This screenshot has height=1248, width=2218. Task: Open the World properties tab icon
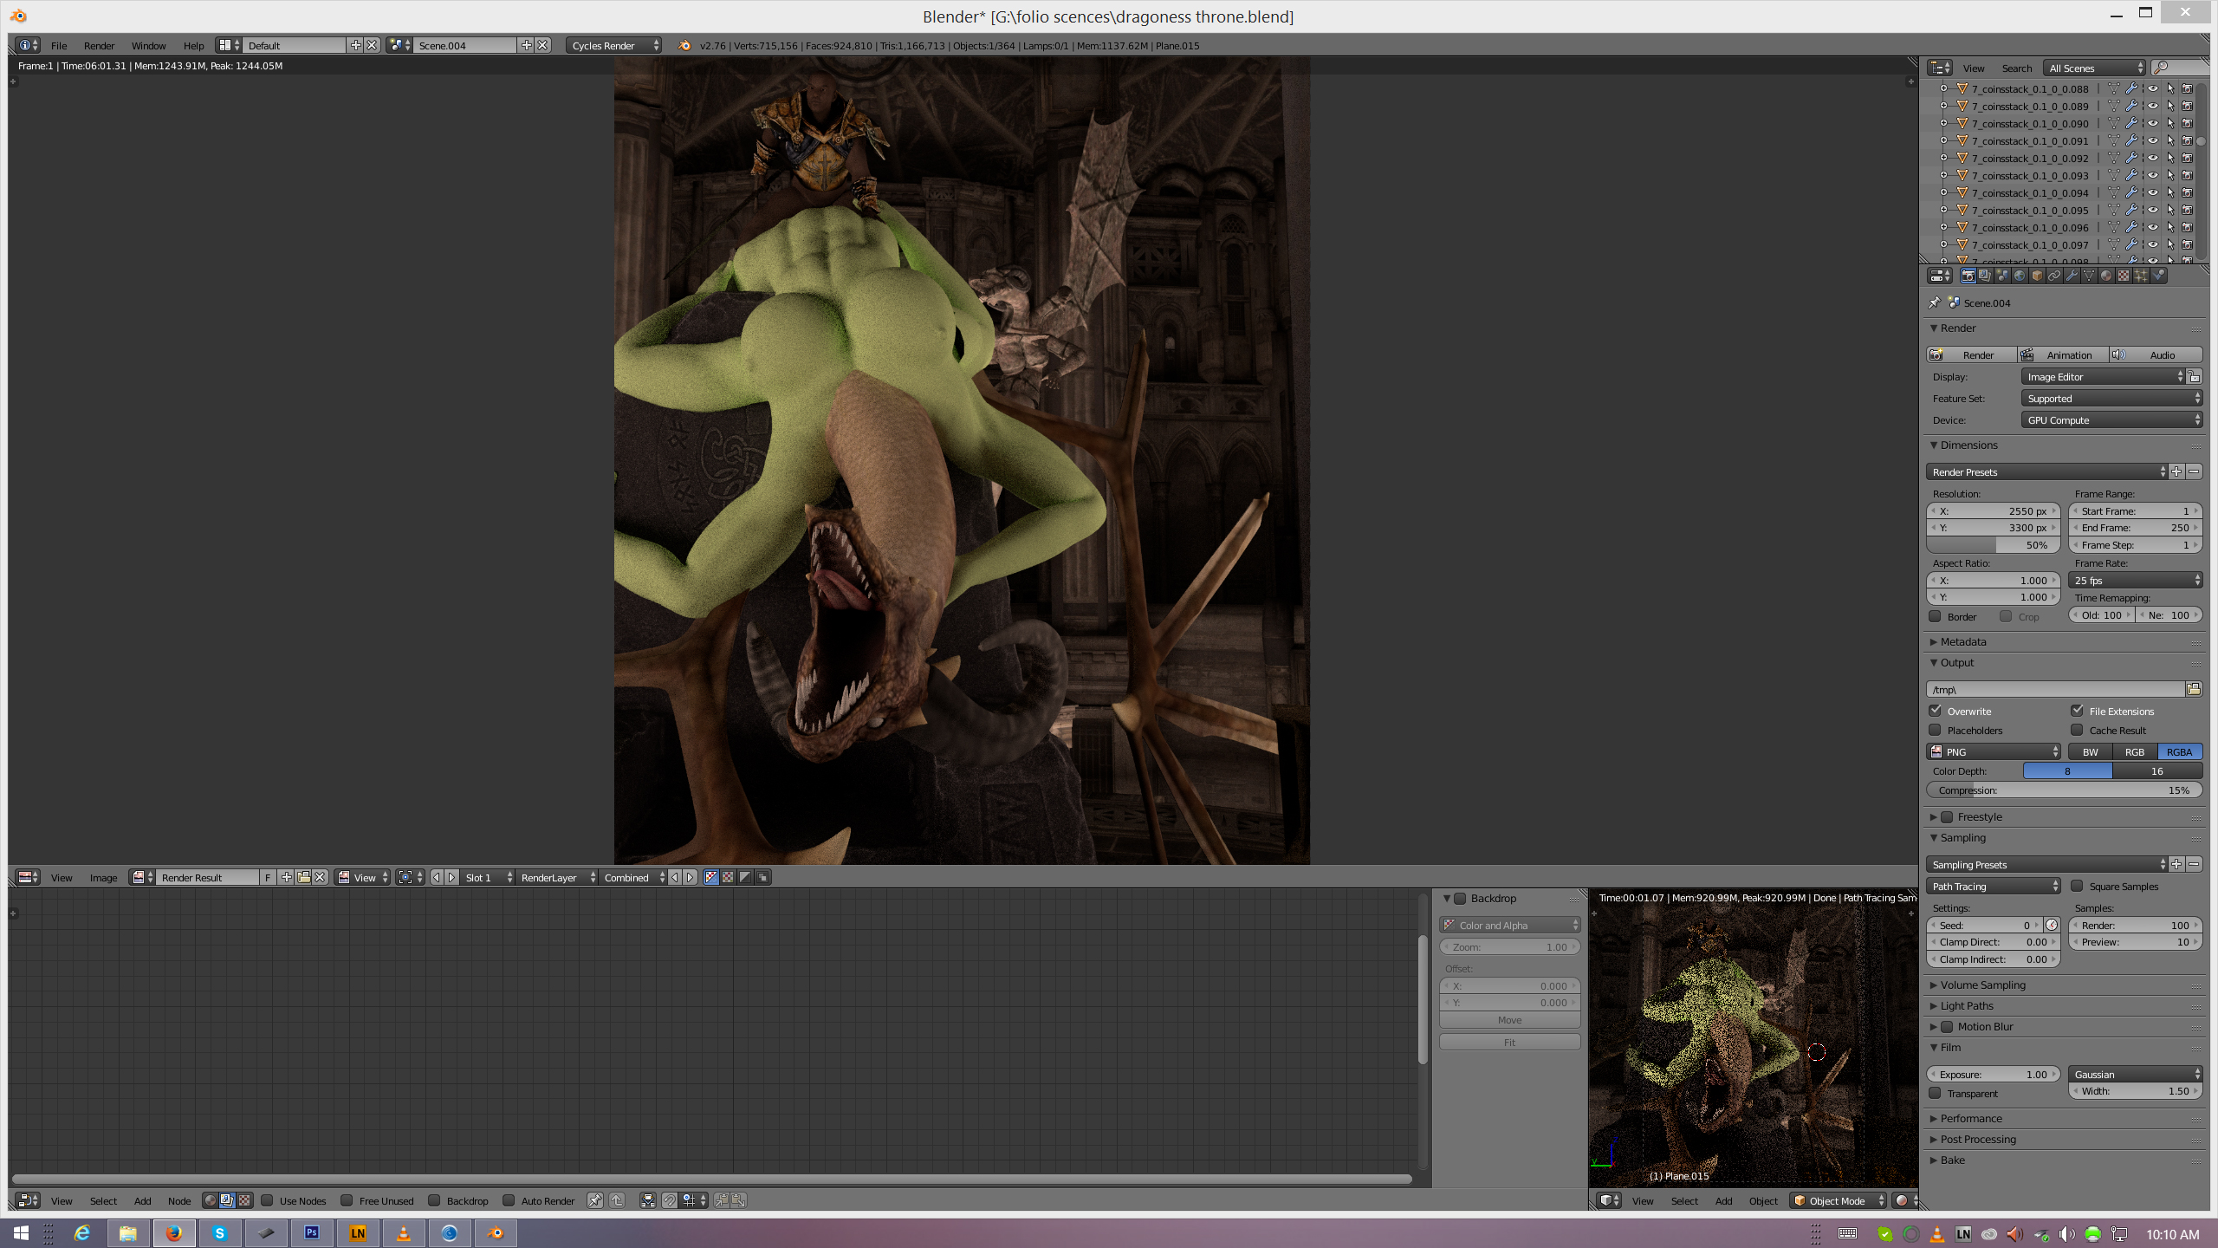click(2020, 276)
